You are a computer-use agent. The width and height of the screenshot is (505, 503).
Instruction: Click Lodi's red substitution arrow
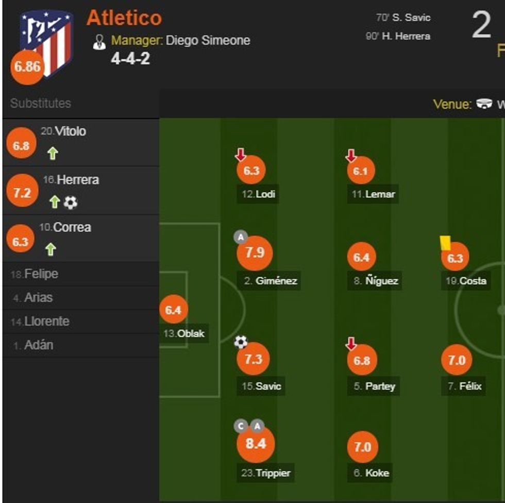pyautogui.click(x=241, y=154)
